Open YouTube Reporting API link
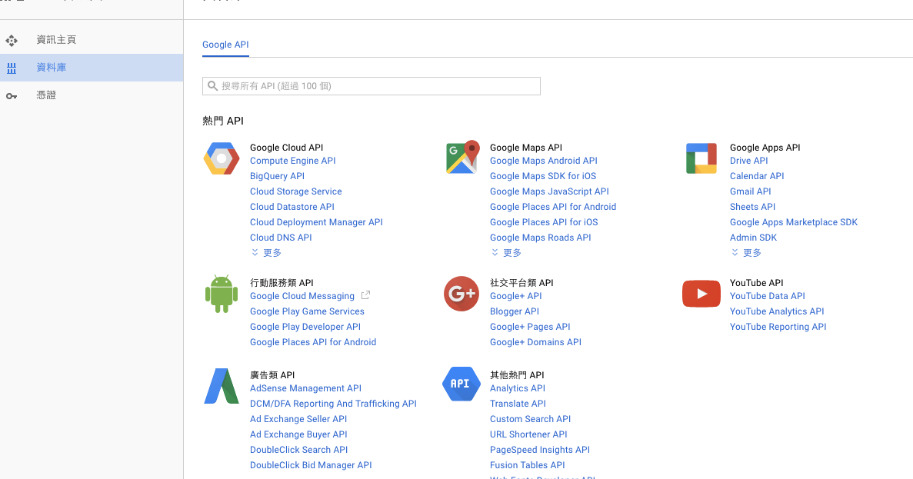913x479 pixels. (778, 327)
